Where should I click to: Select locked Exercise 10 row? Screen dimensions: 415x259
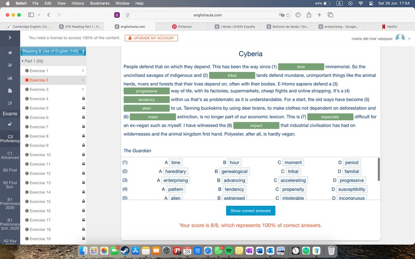pyautogui.click(x=53, y=154)
